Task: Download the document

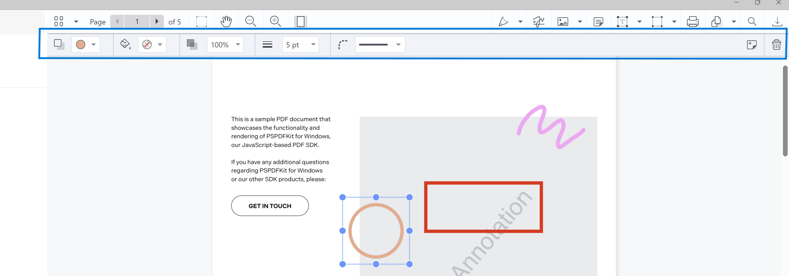Action: [777, 21]
